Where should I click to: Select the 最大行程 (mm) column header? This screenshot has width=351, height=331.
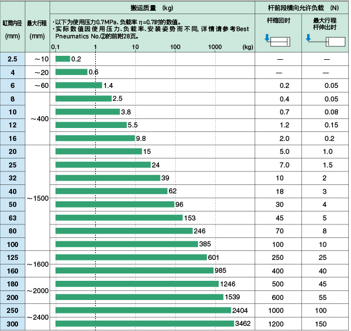pyautogui.click(x=37, y=27)
